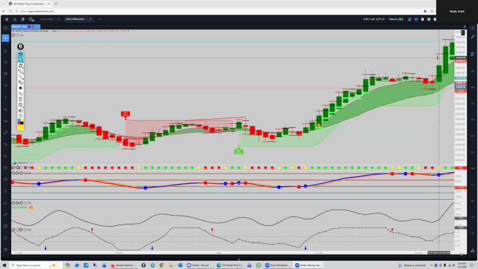The width and height of the screenshot is (478, 269).
Task: Click the trash can delete drawings tool
Action: click(21, 99)
